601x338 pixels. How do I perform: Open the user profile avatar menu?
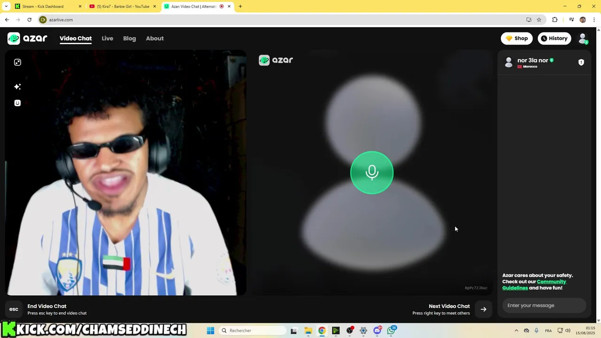583,38
